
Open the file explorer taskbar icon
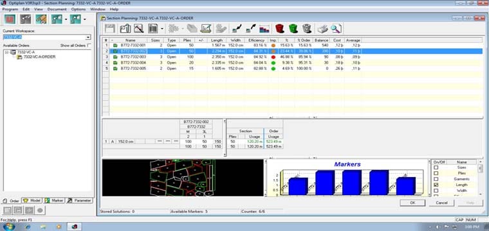click(x=43, y=227)
